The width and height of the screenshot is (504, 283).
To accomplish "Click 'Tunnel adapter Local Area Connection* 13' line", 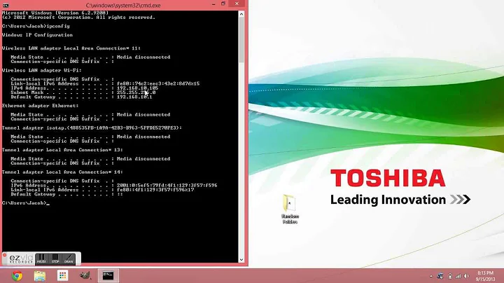I will [62, 150].
